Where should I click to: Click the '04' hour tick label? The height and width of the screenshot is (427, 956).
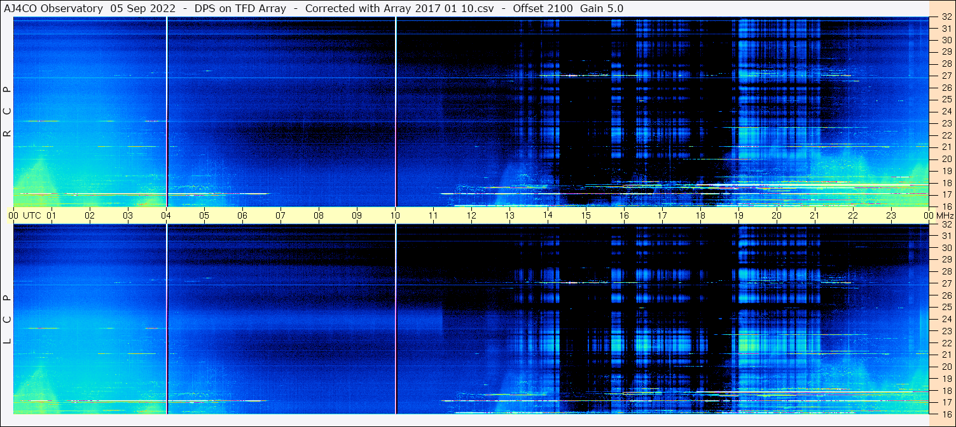(166, 215)
